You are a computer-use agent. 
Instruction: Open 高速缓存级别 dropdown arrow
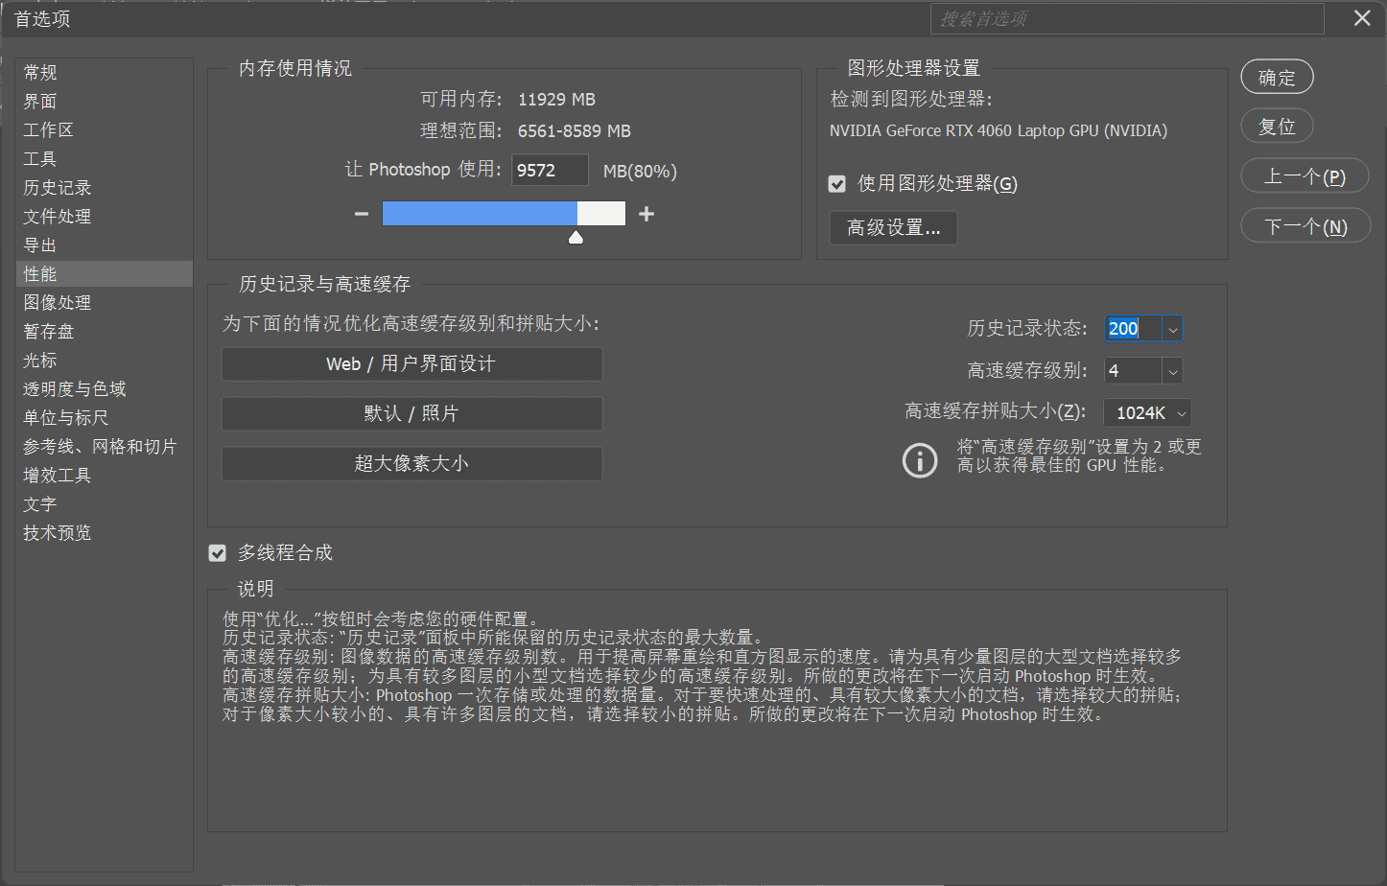[1172, 371]
